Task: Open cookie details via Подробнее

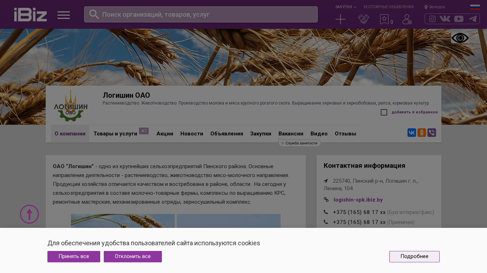Action: (x=414, y=257)
